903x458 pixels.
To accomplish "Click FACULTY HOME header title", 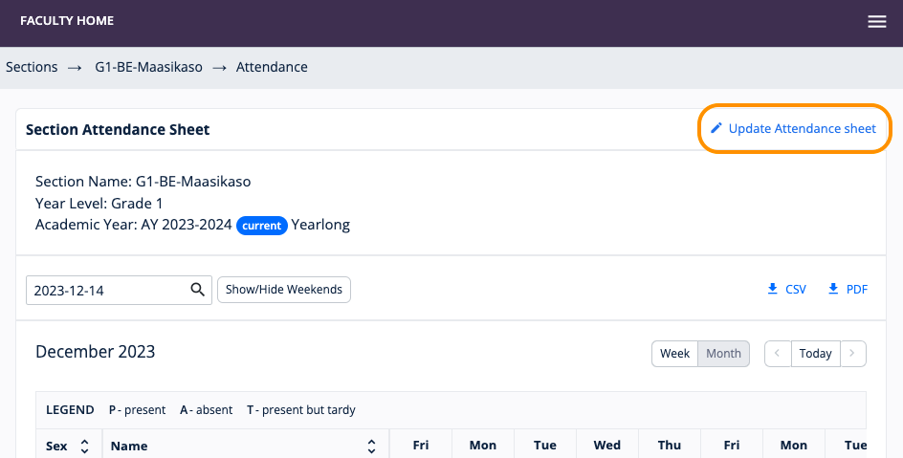I will (x=66, y=21).
